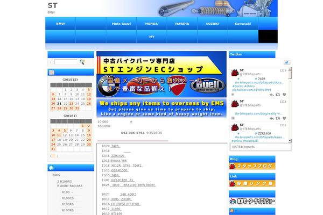Open the 11/10 749R news link
The width and height of the screenshot is (323, 215).
point(115,175)
